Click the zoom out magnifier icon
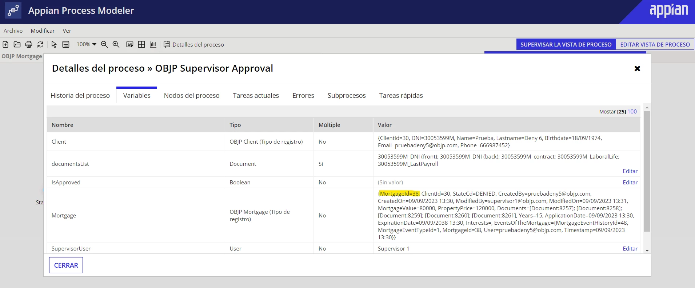This screenshot has width=695, height=288. click(104, 44)
